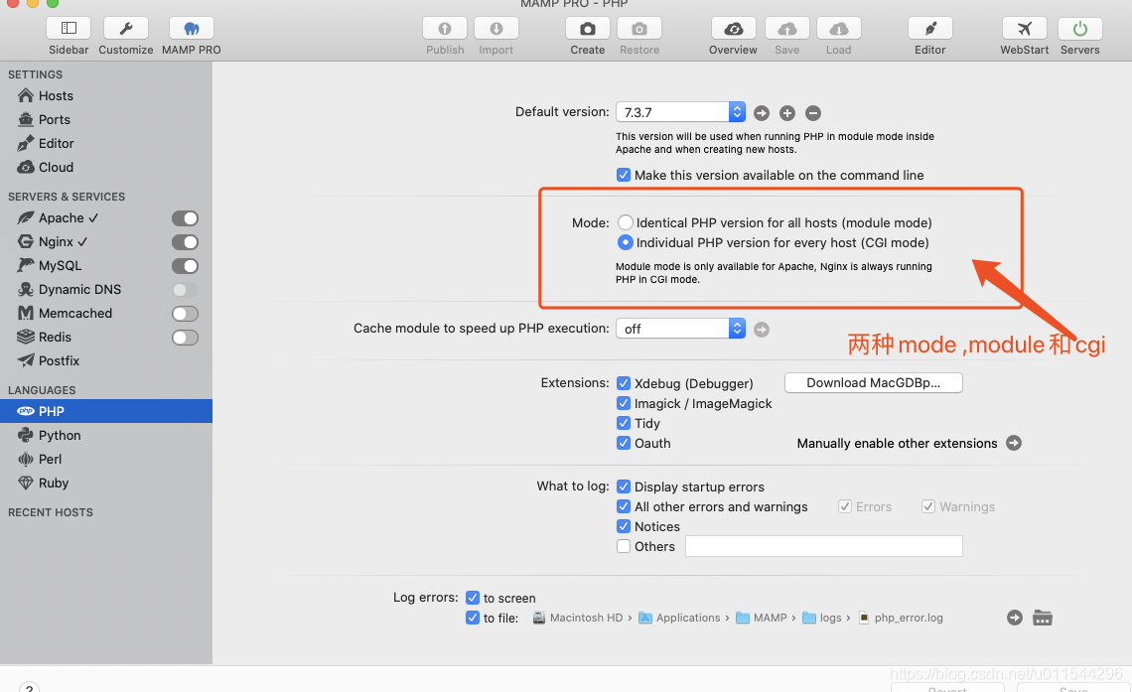Screen dimensions: 1132x692
Task: Toggle the Nginx server switch
Action: pos(185,241)
